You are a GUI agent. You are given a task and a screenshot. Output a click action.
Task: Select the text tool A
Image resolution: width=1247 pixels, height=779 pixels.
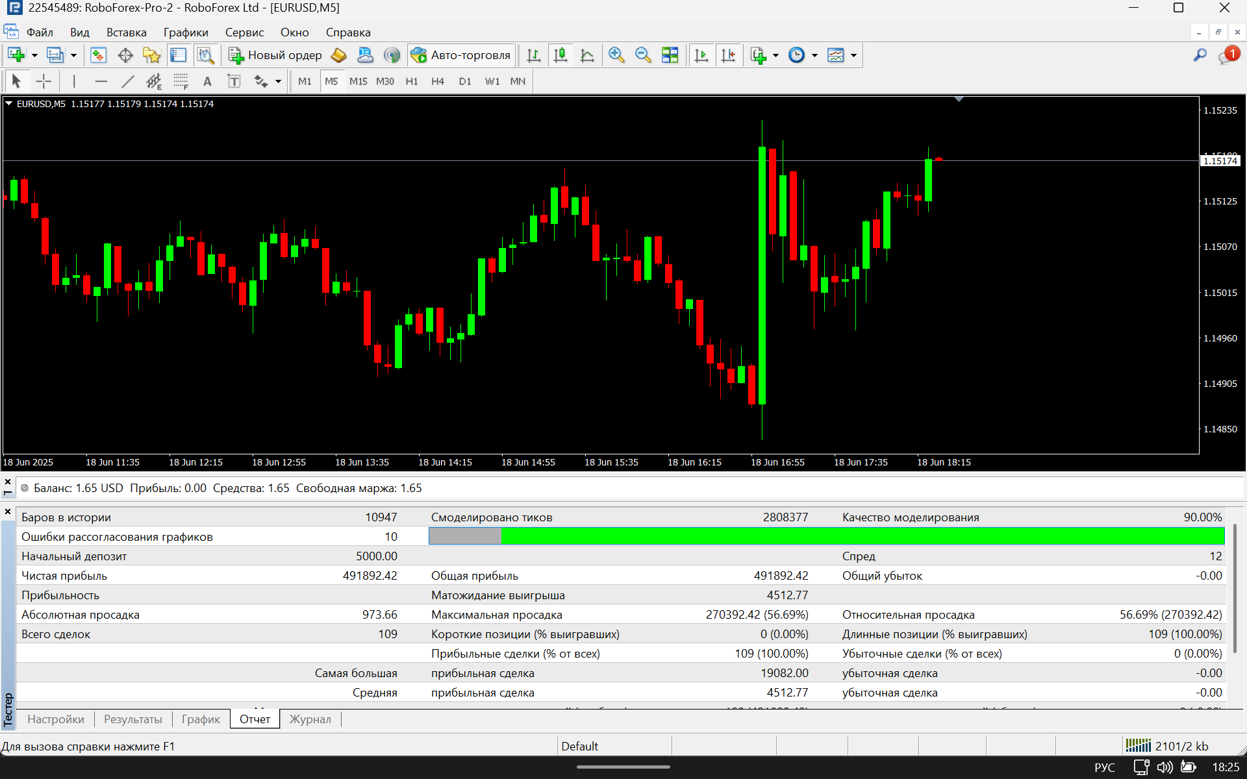pyautogui.click(x=207, y=81)
